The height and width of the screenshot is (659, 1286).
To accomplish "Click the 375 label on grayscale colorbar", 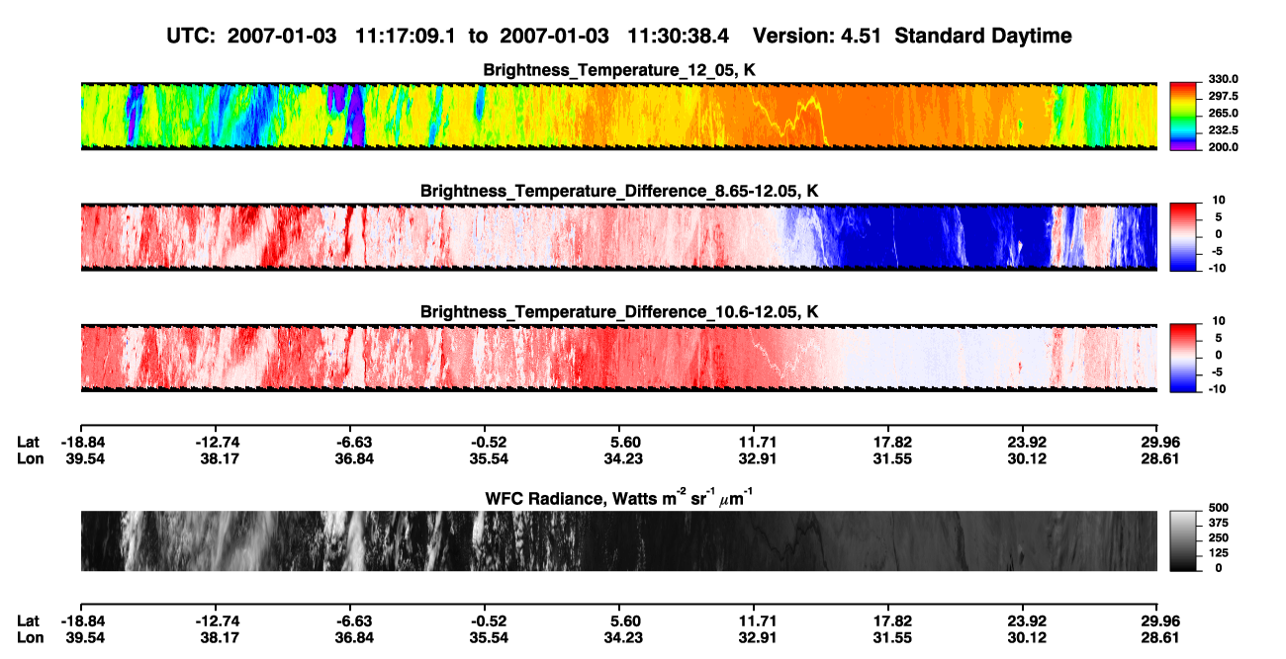I will (1218, 523).
